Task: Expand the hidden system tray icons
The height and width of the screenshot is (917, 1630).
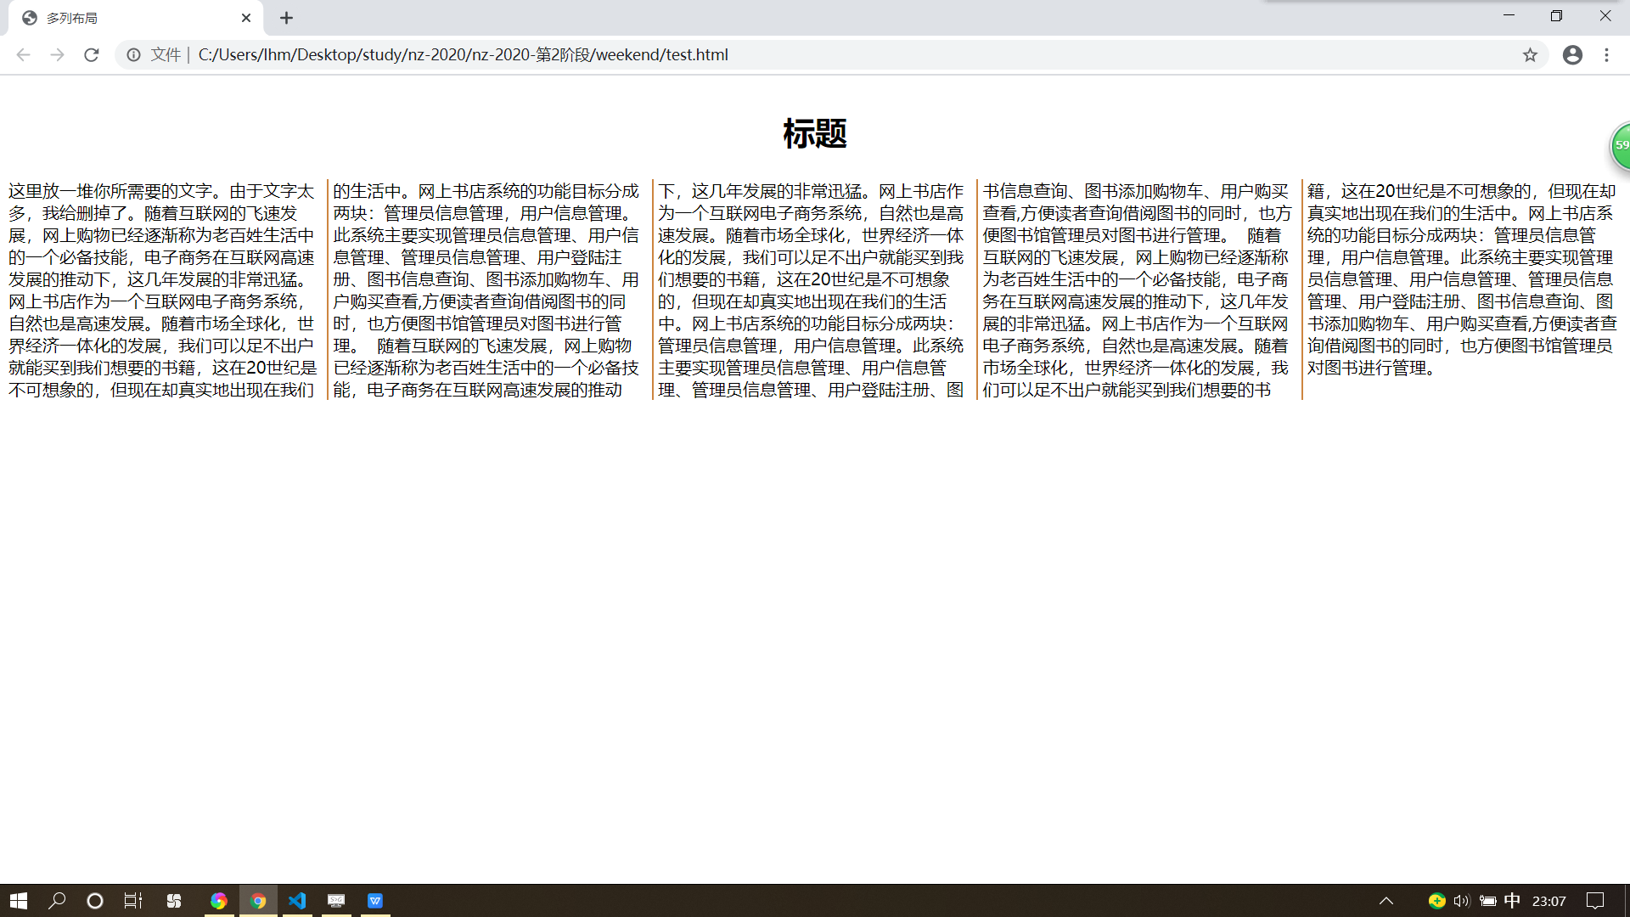Action: click(x=1386, y=901)
